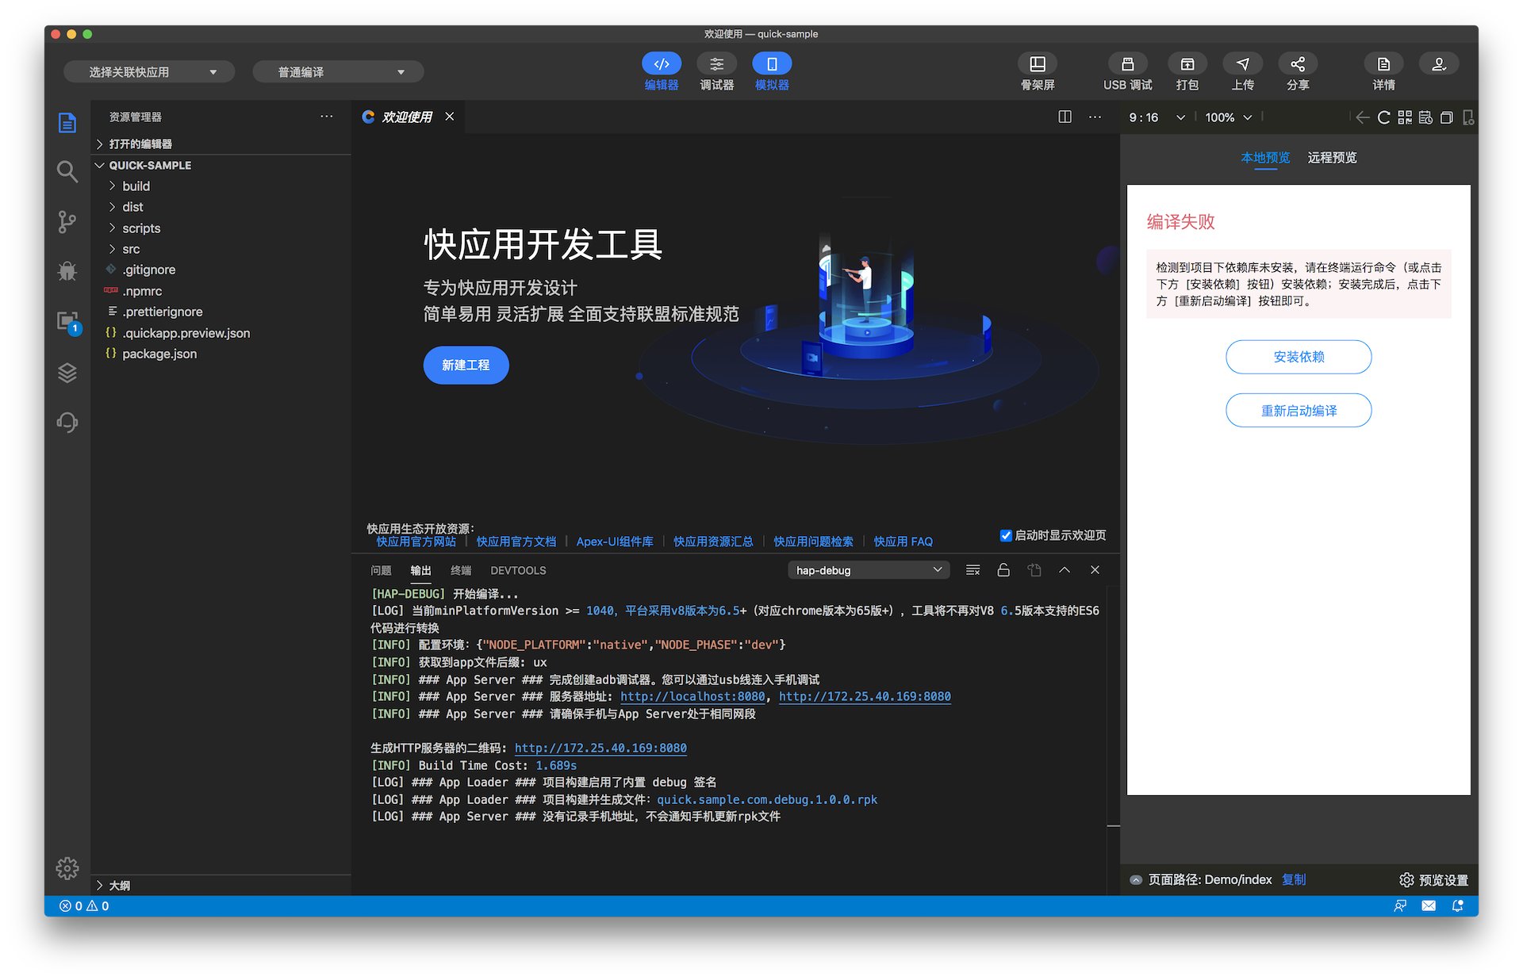Uncheck 启动时显示欢迎页 checkbox
Screen dimensions: 1523x980
(x=1006, y=535)
